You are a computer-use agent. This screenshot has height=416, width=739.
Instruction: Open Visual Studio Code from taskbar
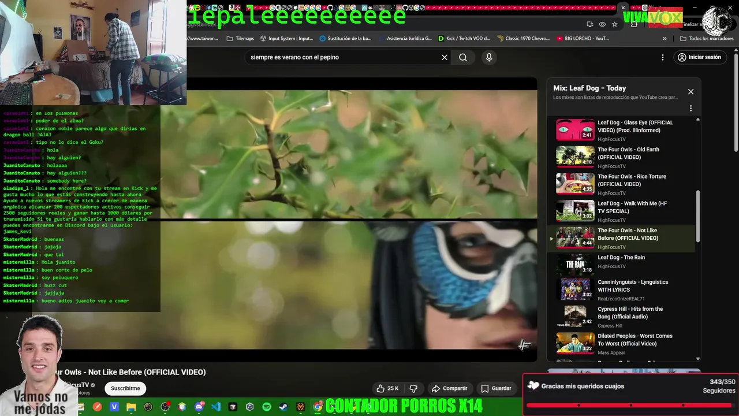click(216, 407)
